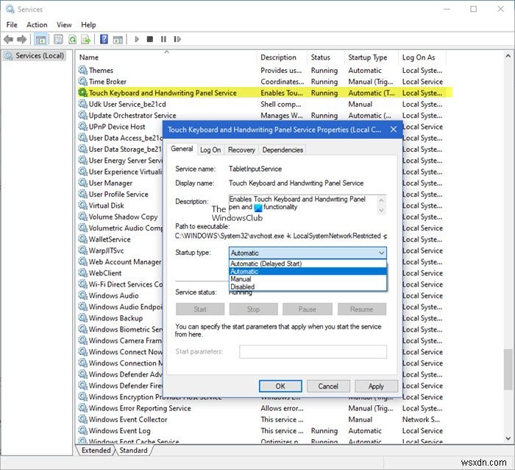
Task: Click the Refresh toolbar icon
Action: pyautogui.click(x=72, y=39)
